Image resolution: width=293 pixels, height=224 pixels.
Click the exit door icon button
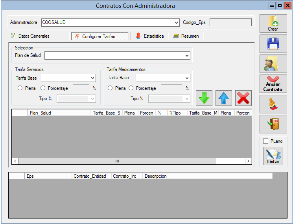(x=273, y=124)
